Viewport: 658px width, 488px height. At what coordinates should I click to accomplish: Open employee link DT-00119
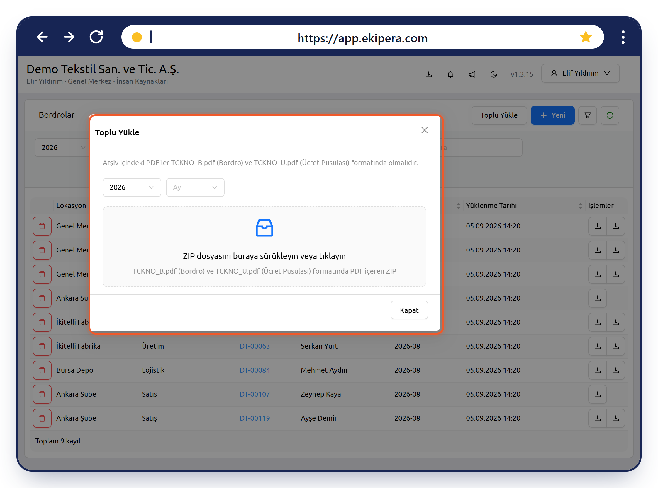tap(255, 418)
